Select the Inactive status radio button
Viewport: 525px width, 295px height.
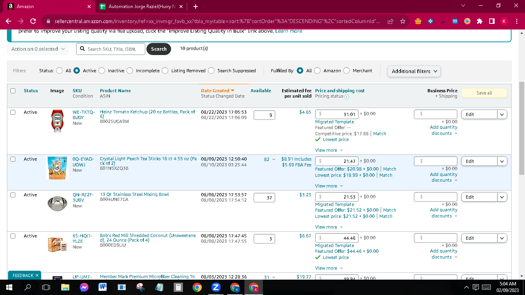(x=101, y=70)
